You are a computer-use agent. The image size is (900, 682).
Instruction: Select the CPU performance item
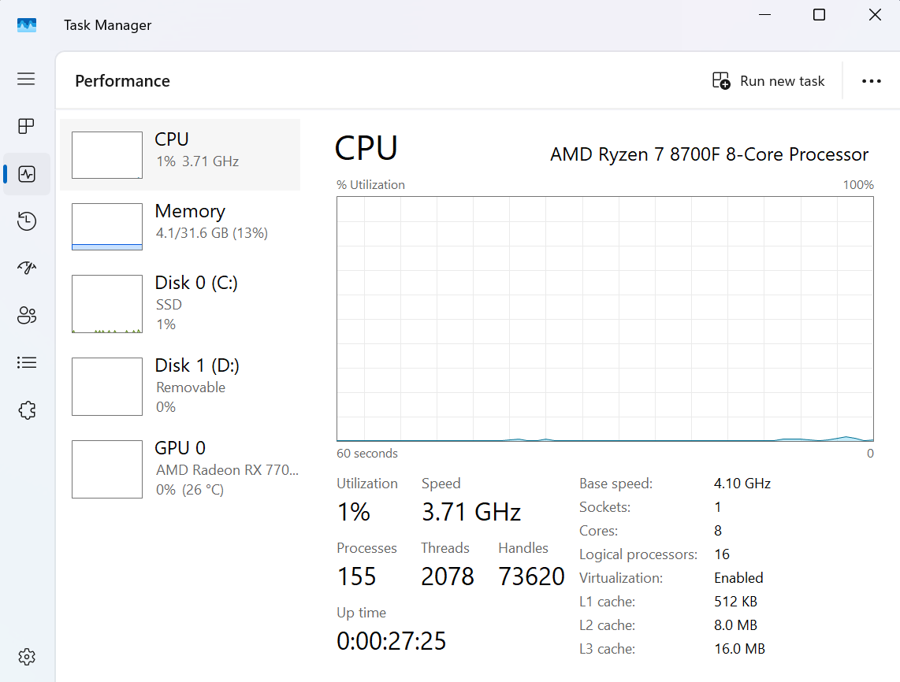click(x=180, y=154)
